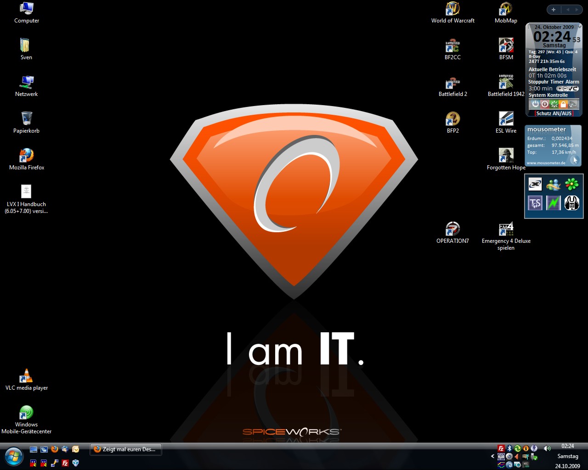Launch Windows Live Messenger from launcher gadget
588x470 pixels.
554,185
